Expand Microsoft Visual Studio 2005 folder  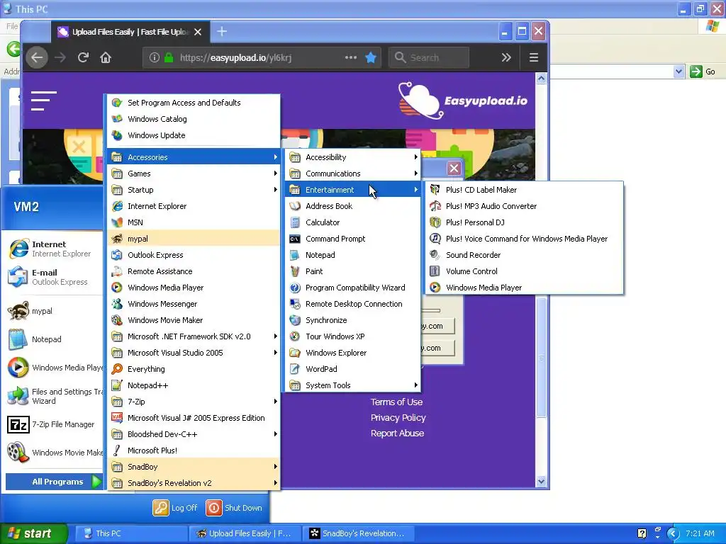pyautogui.click(x=194, y=353)
